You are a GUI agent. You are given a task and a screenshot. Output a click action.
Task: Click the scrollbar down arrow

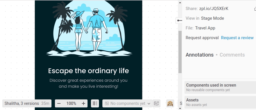coord(180,108)
